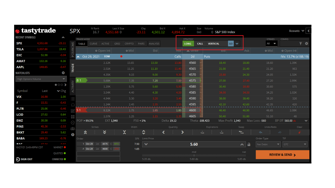Redo the last order change
This screenshot has width=335, height=188.
(x=280, y=132)
